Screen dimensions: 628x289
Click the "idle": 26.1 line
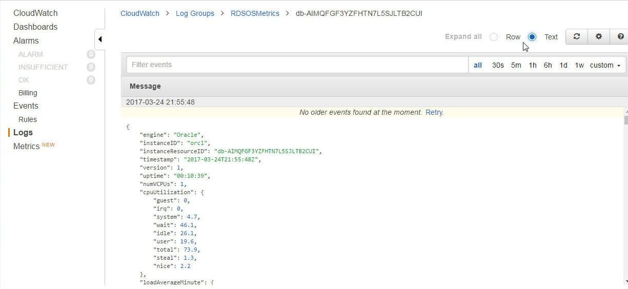click(175, 233)
